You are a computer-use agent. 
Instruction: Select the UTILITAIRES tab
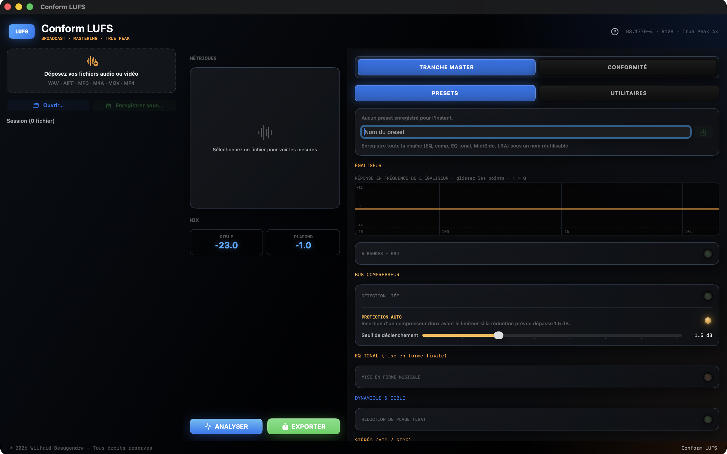pos(629,93)
